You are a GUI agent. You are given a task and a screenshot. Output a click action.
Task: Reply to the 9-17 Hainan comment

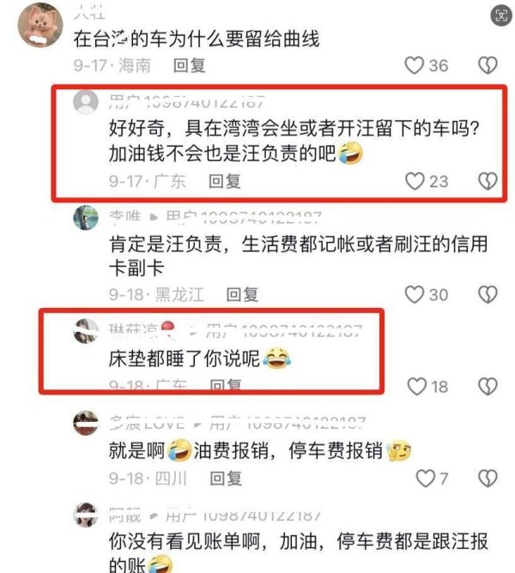tap(189, 65)
